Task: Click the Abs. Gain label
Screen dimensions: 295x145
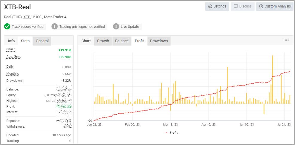Action: pyautogui.click(x=13, y=57)
